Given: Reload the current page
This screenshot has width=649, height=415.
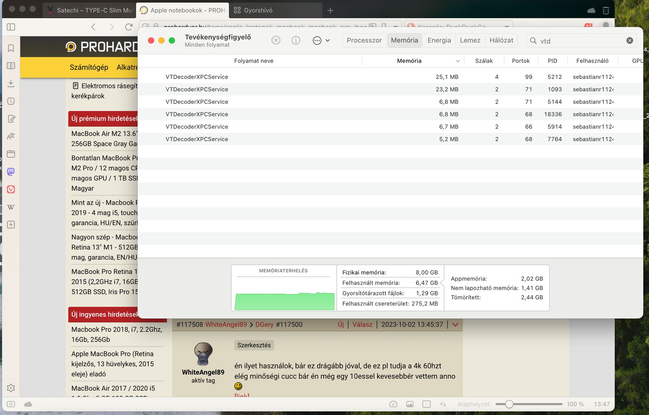Looking at the screenshot, I should [129, 27].
